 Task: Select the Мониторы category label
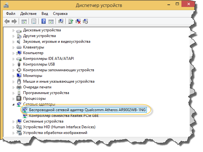tap(33, 76)
